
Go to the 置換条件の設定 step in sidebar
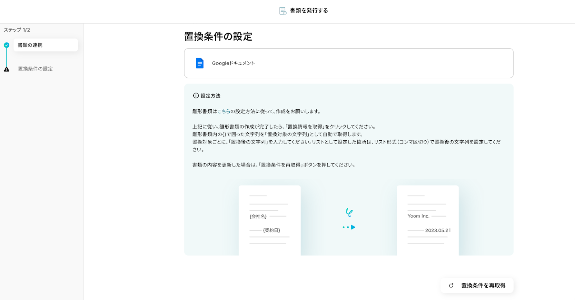35,69
